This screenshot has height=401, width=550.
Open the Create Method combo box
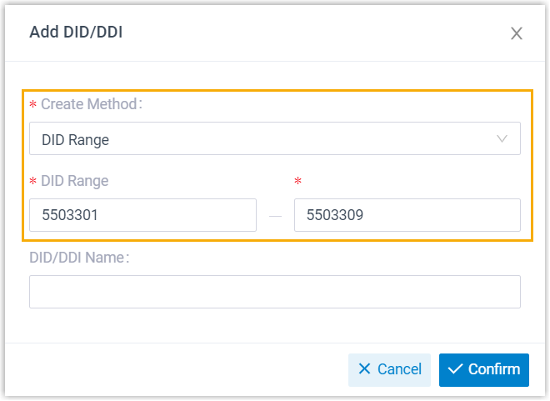(275, 139)
